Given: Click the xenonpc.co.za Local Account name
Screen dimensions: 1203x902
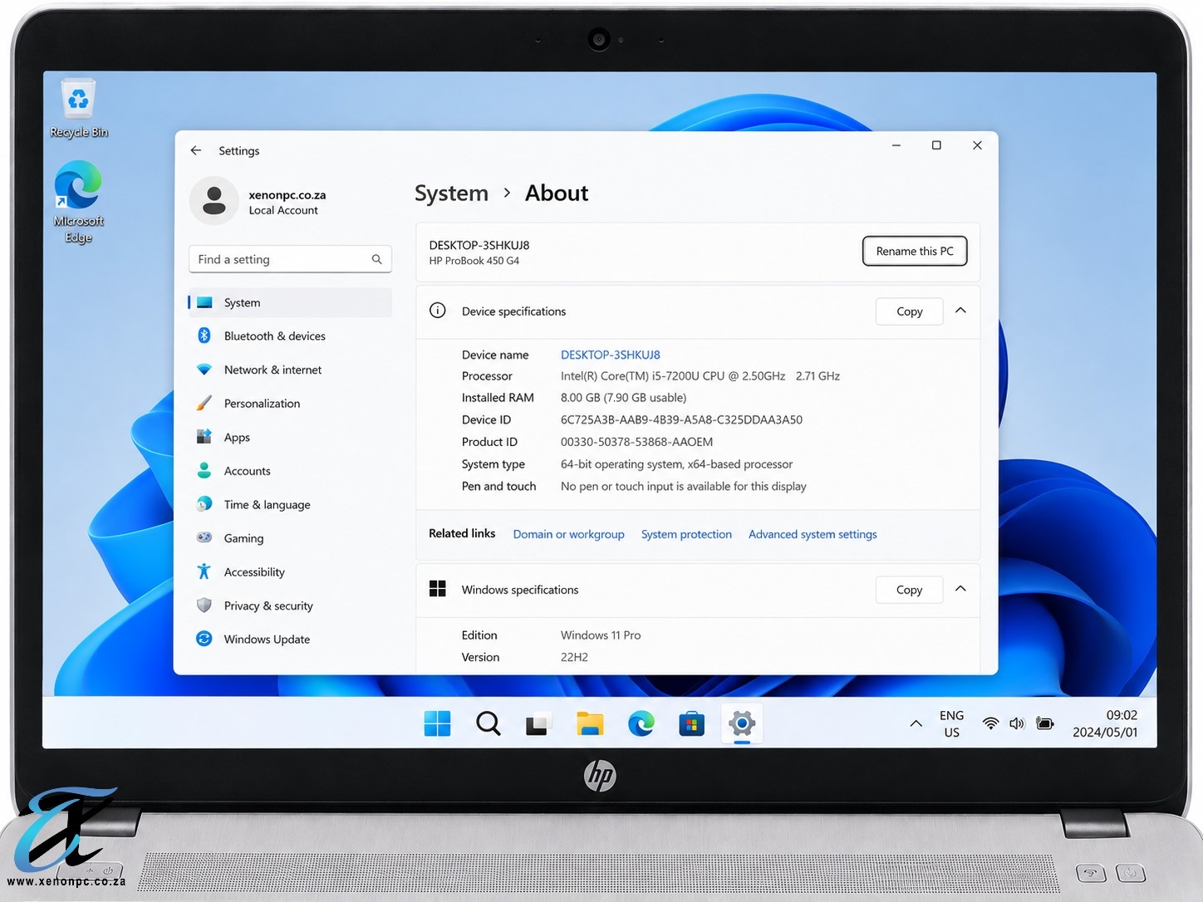Looking at the screenshot, I should point(287,202).
